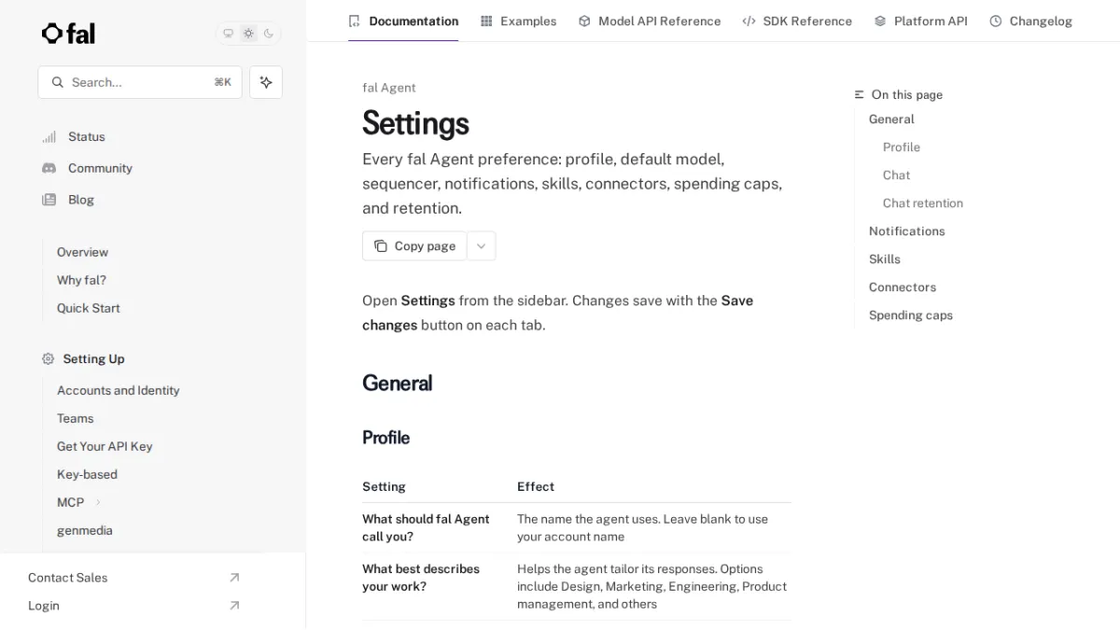Click the Copy page button
The width and height of the screenshot is (1120, 630).
pos(414,245)
